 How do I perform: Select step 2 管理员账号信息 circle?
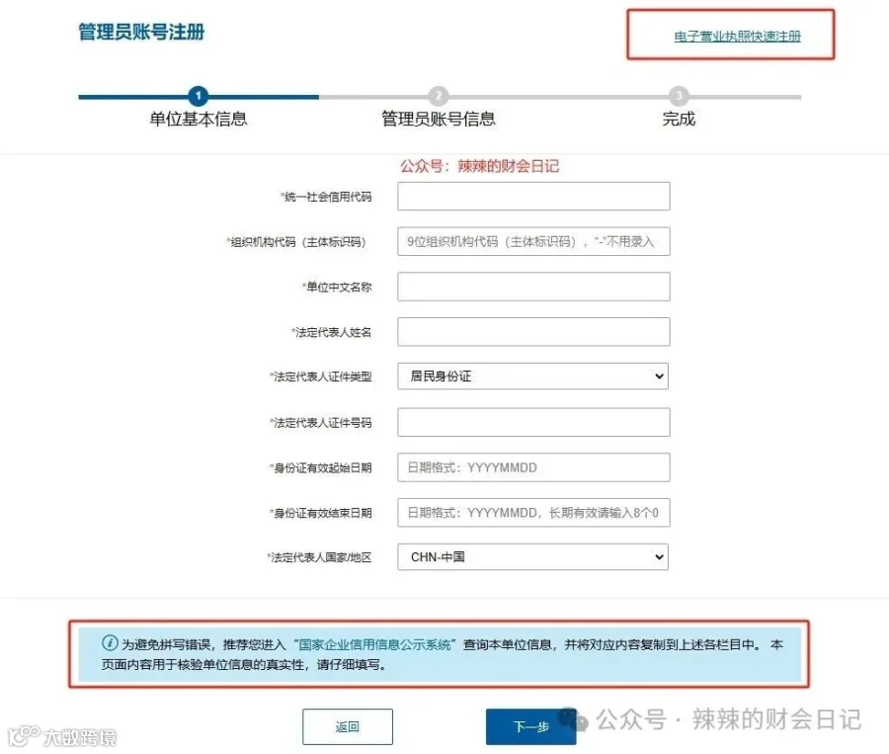coord(439,96)
